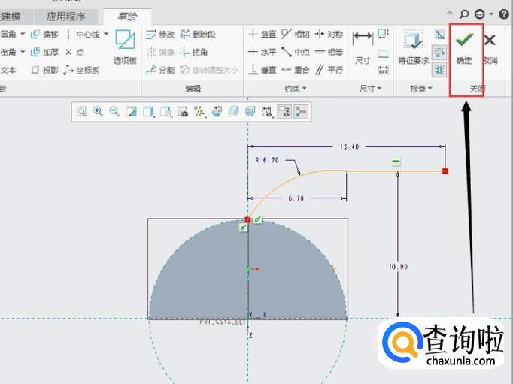This screenshot has height=384, width=513.
Task: Select the 拐角 corner tool
Action: tap(193, 52)
